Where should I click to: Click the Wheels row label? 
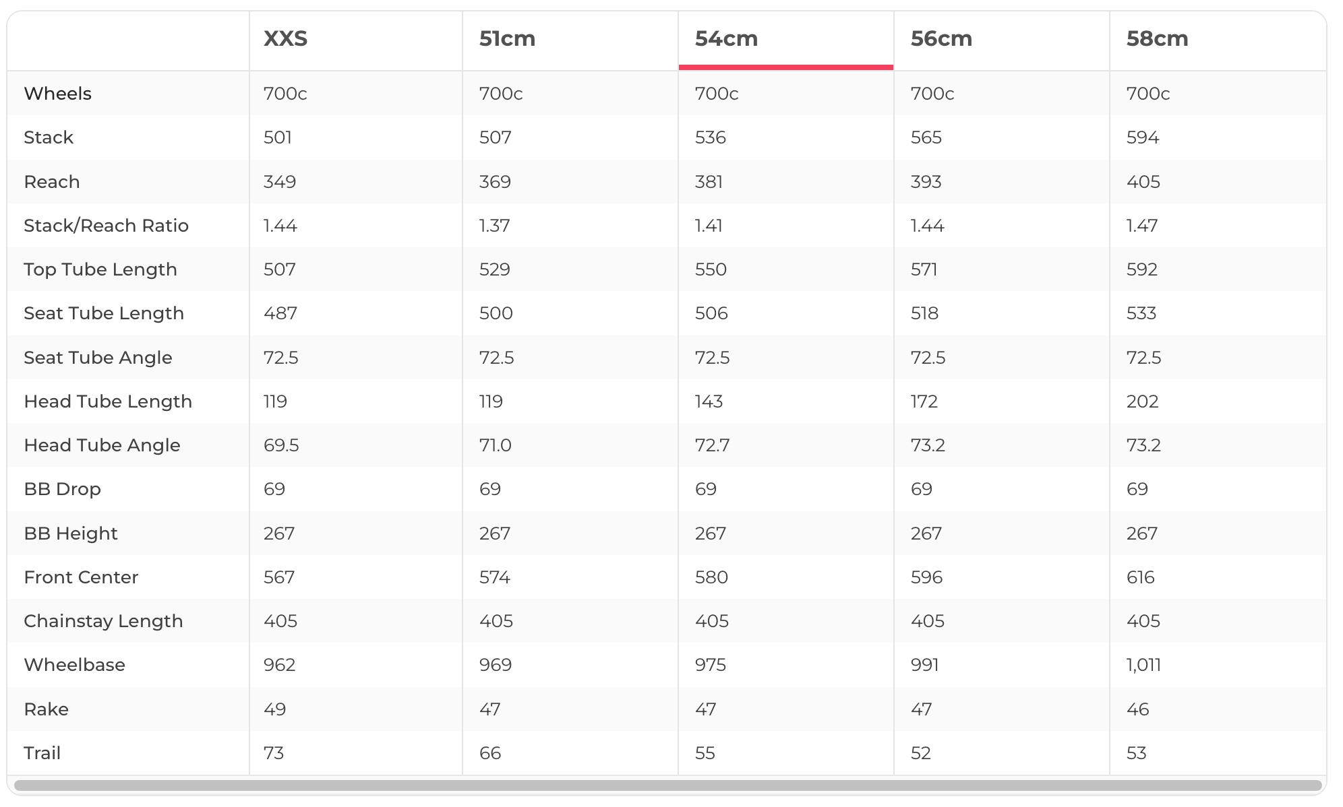pyautogui.click(x=57, y=94)
